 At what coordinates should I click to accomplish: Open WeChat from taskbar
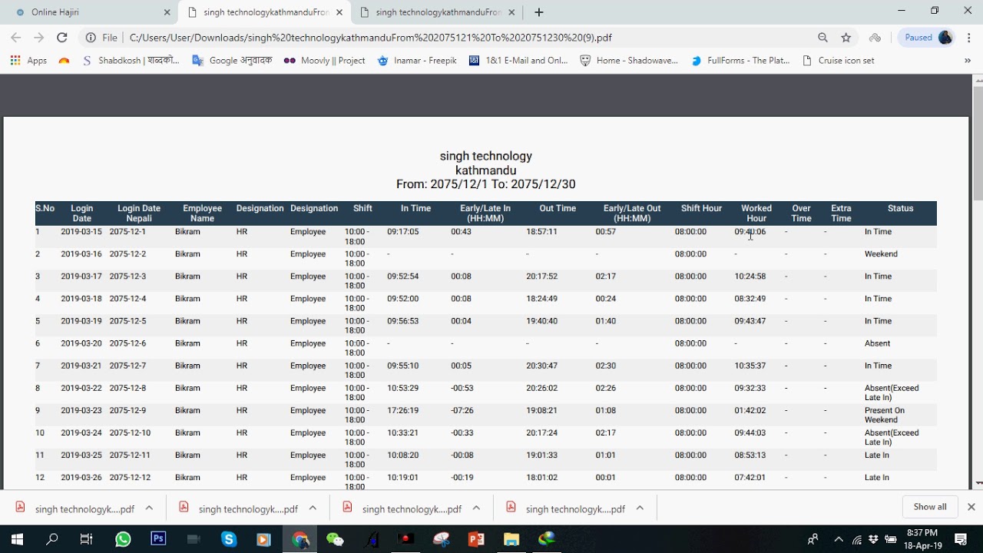[x=335, y=539]
